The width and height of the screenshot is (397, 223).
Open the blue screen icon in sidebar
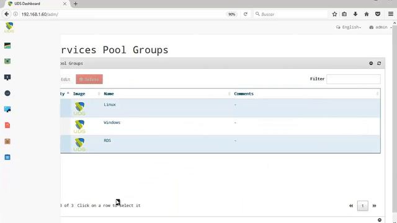coord(7,109)
